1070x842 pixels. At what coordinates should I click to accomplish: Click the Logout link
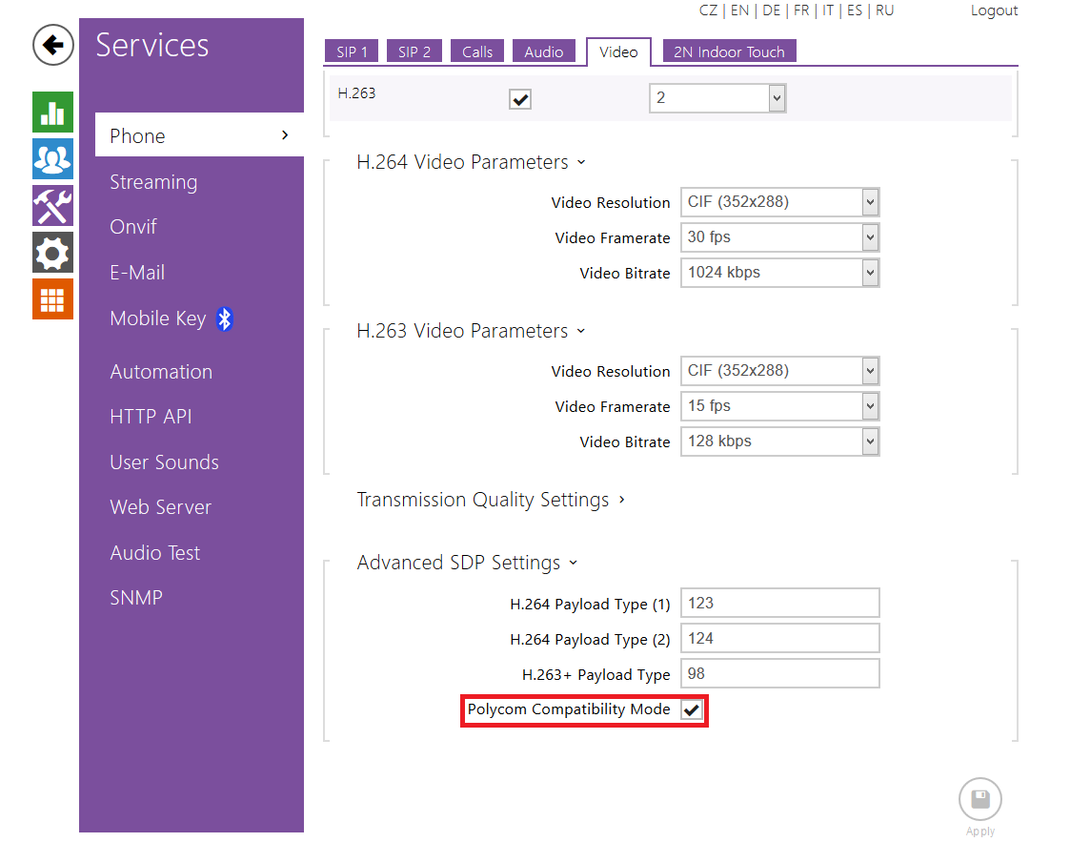tap(994, 10)
